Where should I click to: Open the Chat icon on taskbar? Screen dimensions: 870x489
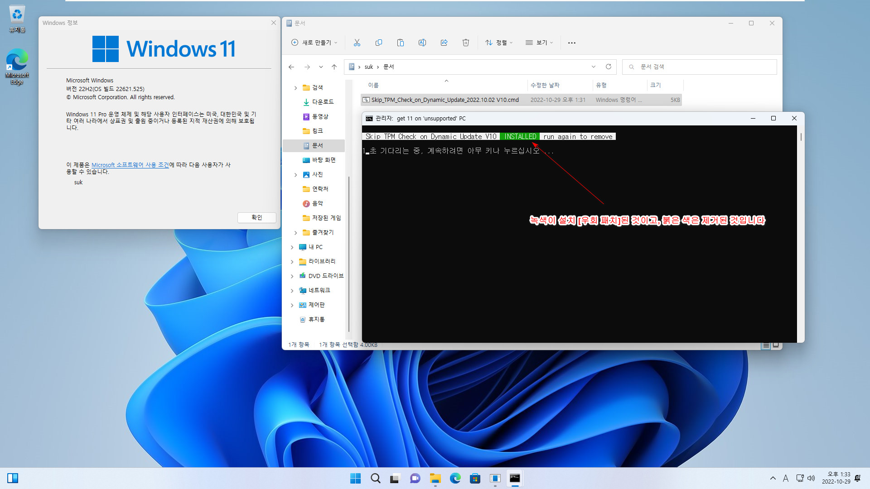tap(415, 478)
